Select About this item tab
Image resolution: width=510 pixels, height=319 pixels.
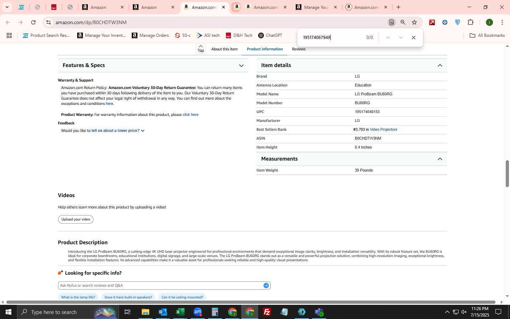coord(225,49)
